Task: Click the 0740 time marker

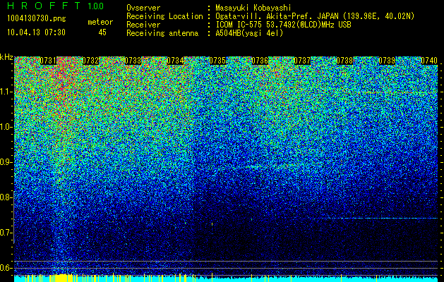Action: pyautogui.click(x=429, y=61)
